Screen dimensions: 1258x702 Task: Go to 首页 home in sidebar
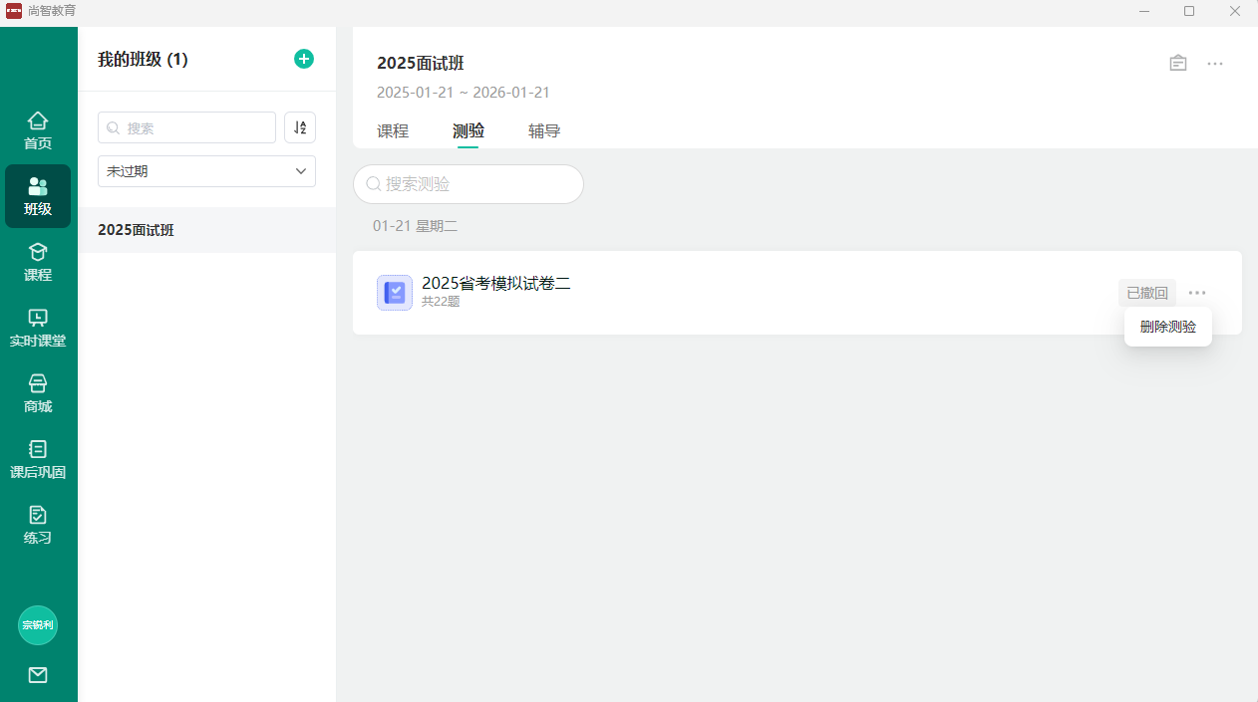point(38,130)
